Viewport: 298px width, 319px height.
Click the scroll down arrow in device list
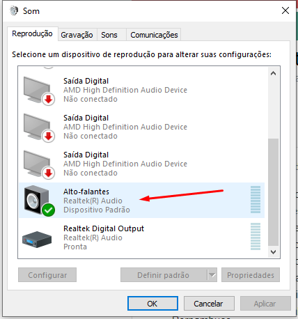273,252
